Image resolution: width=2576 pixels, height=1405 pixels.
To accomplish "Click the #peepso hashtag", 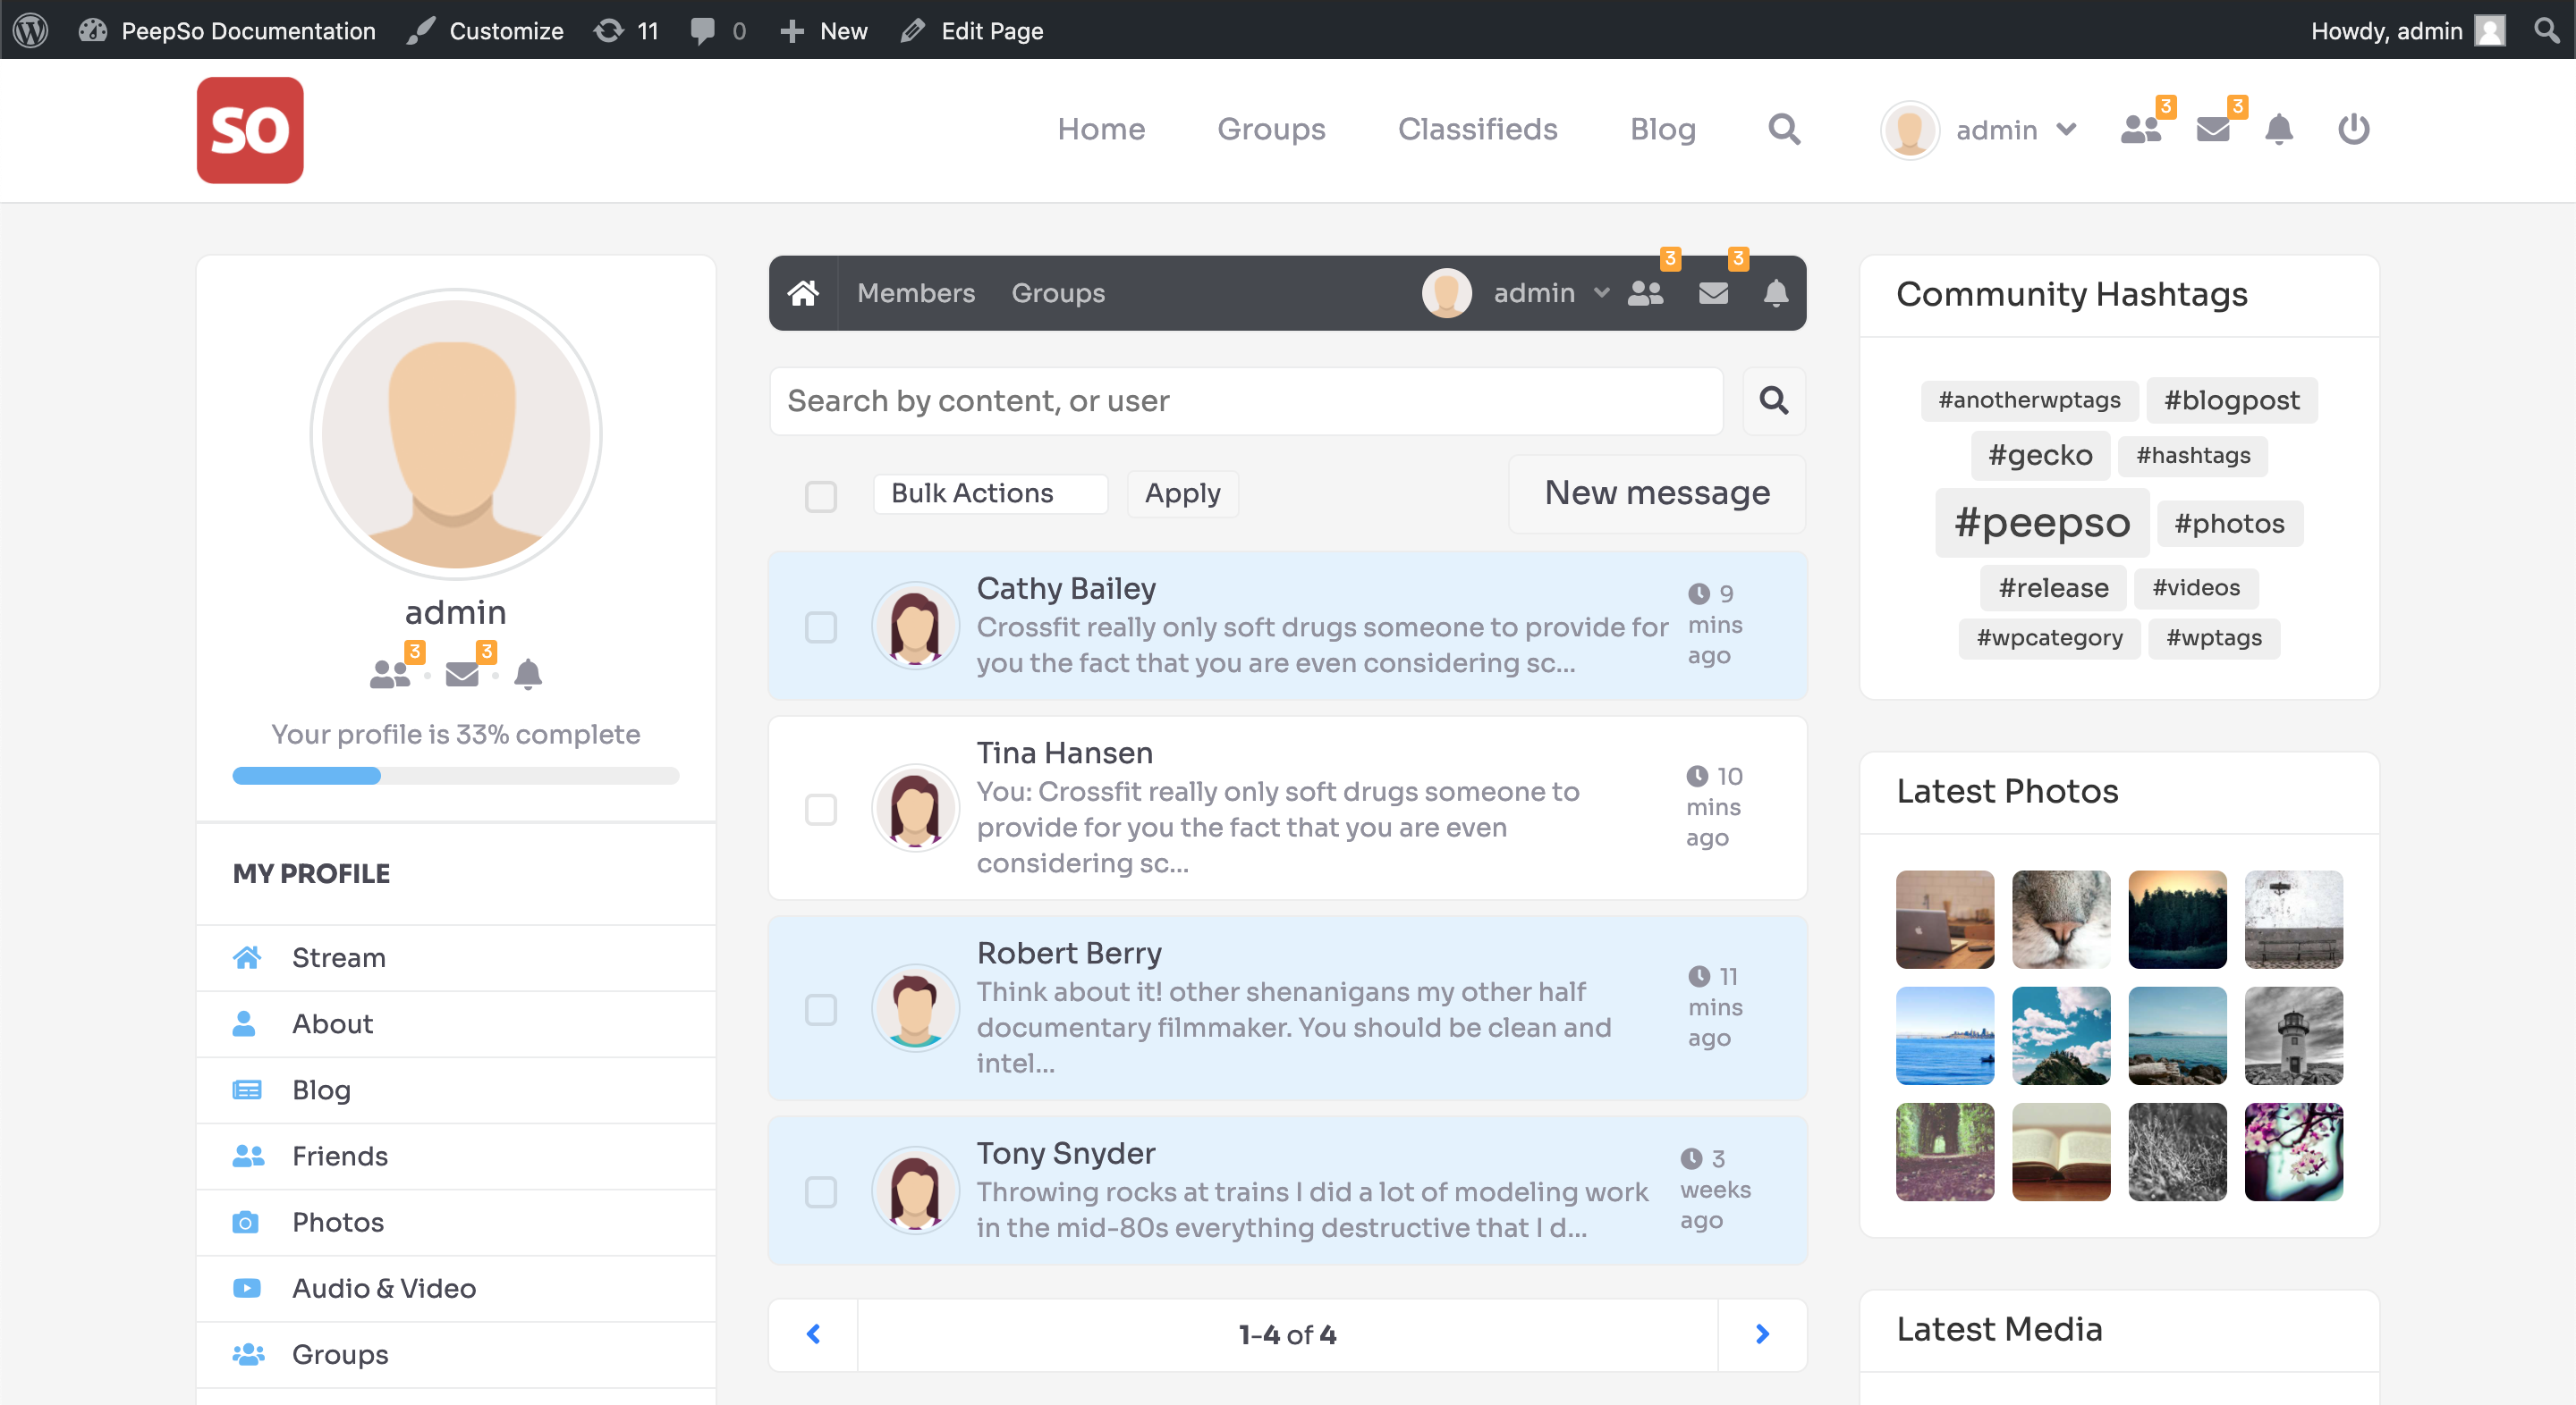I will (2042, 522).
